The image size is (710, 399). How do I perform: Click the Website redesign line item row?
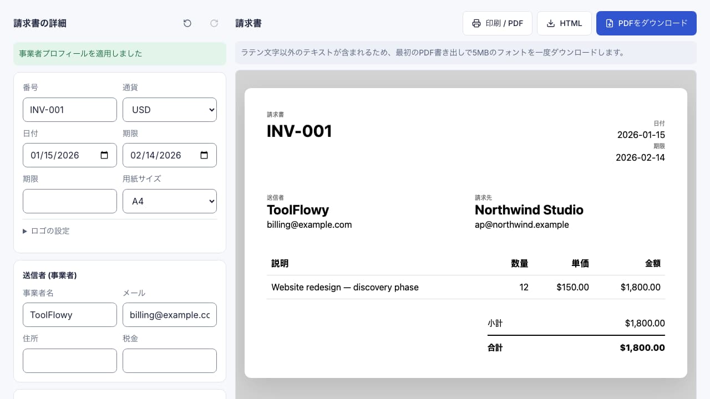tap(466, 287)
